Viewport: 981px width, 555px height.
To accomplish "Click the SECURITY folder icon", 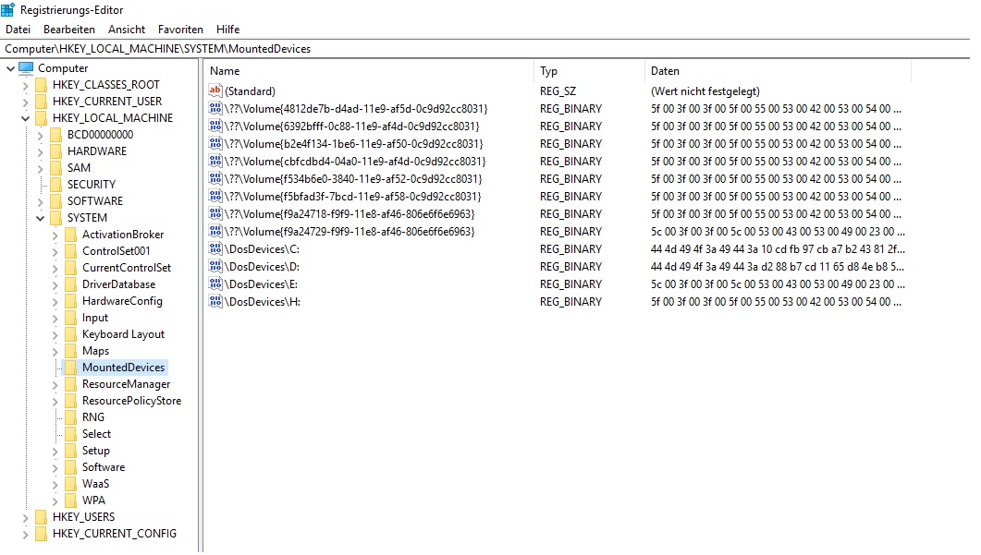I will [x=56, y=185].
